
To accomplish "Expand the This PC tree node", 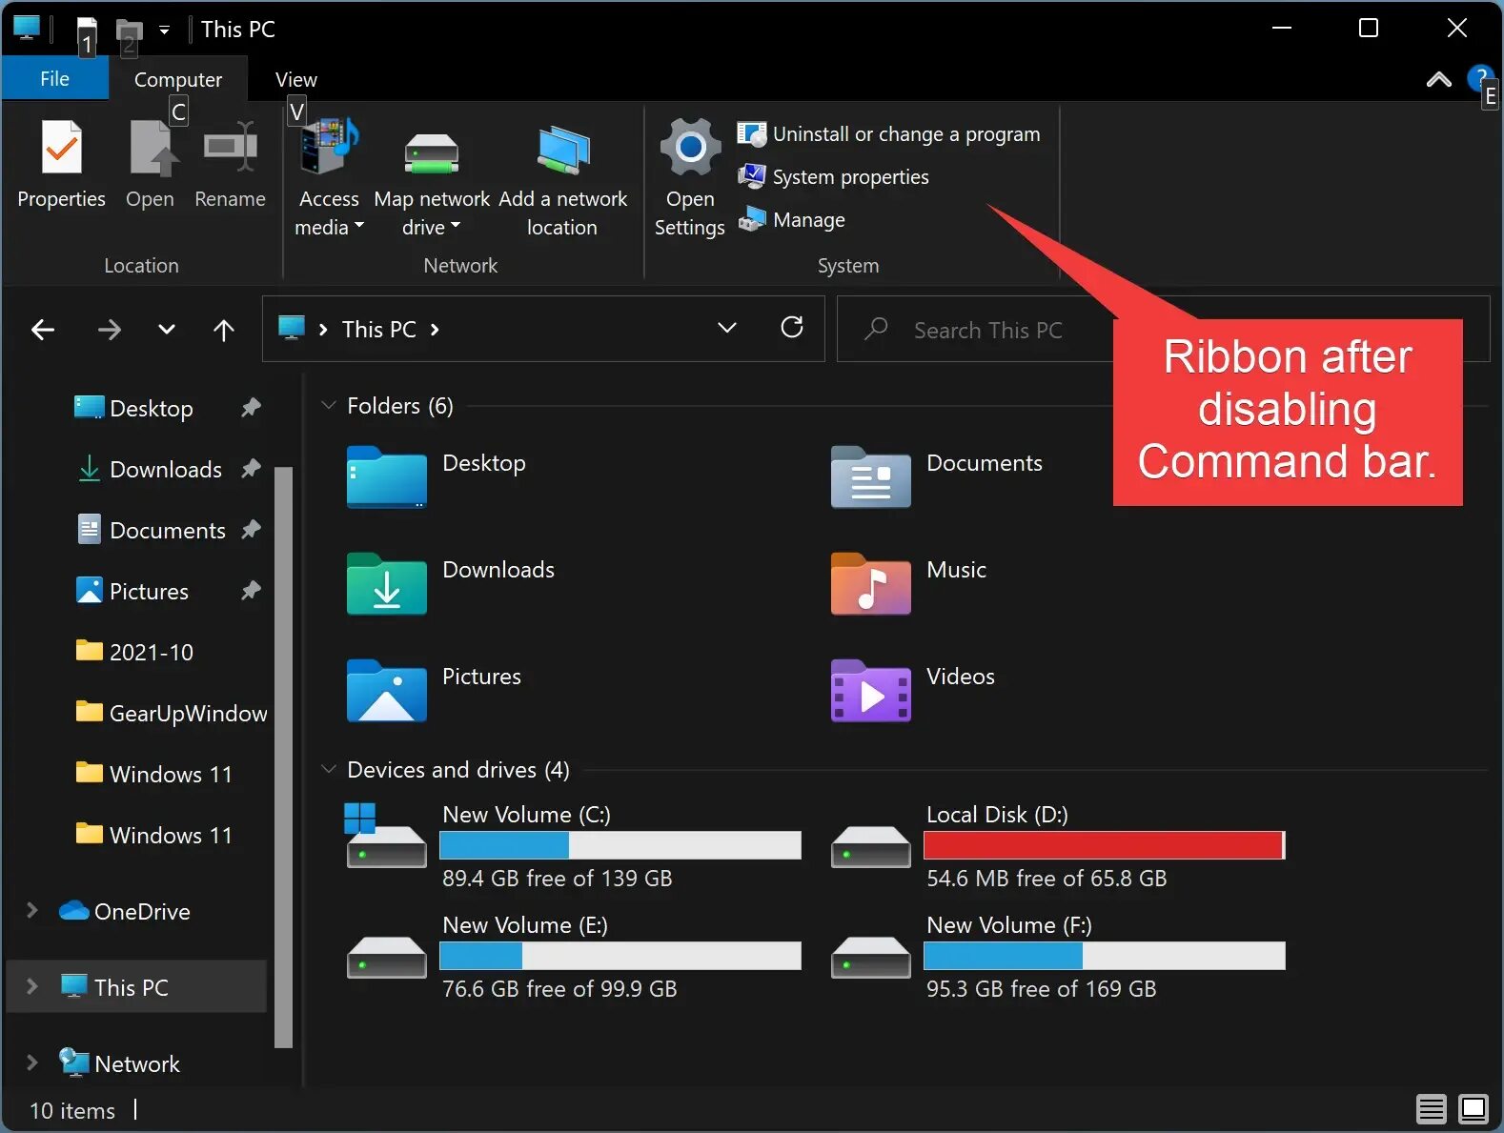I will [31, 987].
